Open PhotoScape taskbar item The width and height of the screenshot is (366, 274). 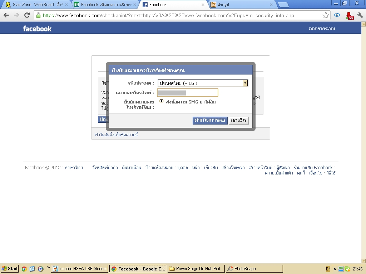click(254, 269)
